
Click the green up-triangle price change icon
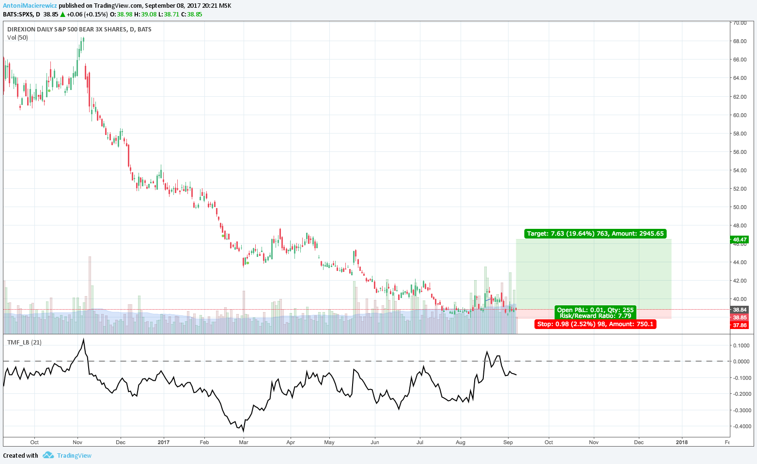pos(62,15)
